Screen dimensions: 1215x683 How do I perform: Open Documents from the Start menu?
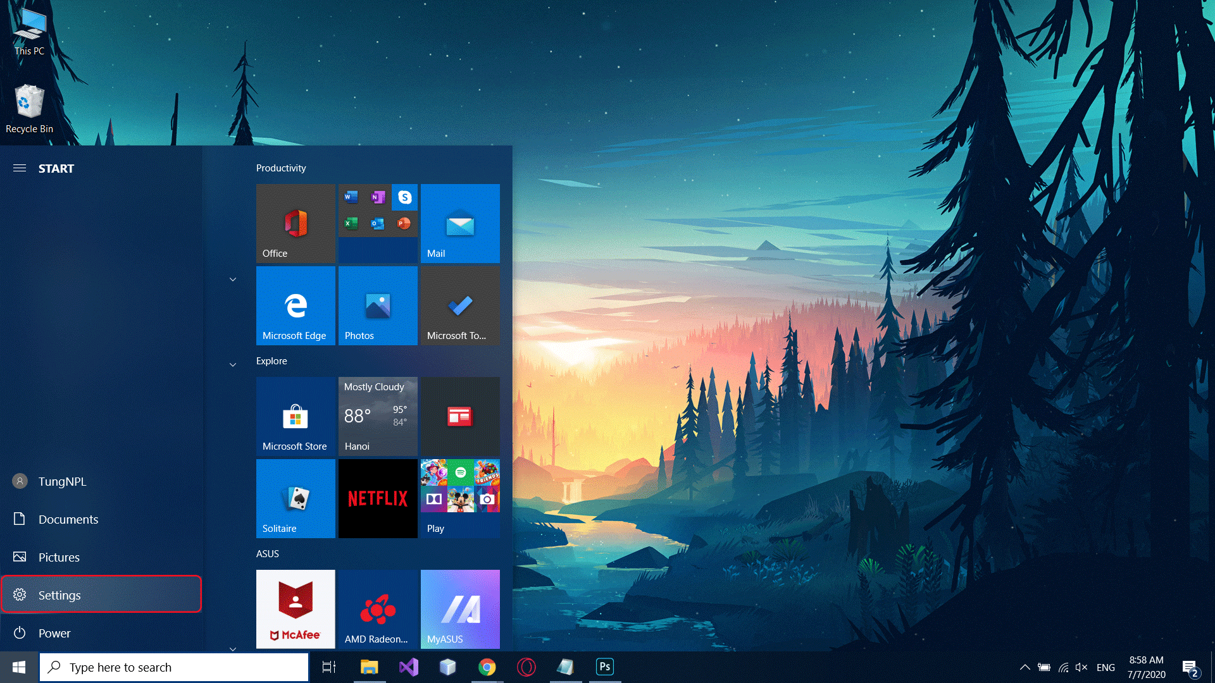pyautogui.click(x=101, y=519)
